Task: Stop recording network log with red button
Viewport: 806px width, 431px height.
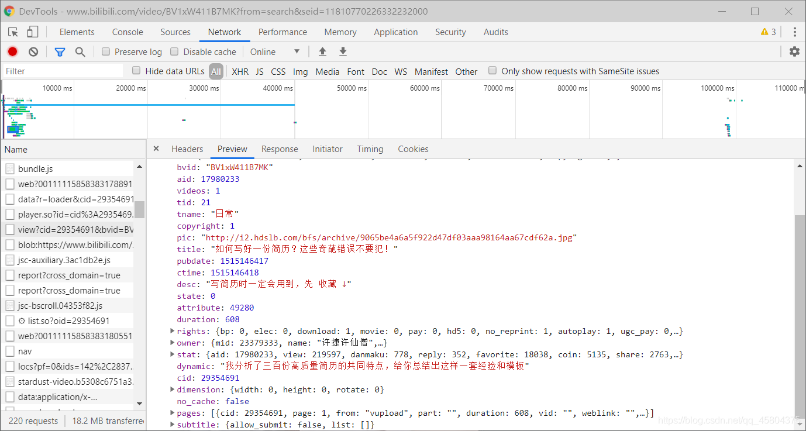Action: pos(12,51)
